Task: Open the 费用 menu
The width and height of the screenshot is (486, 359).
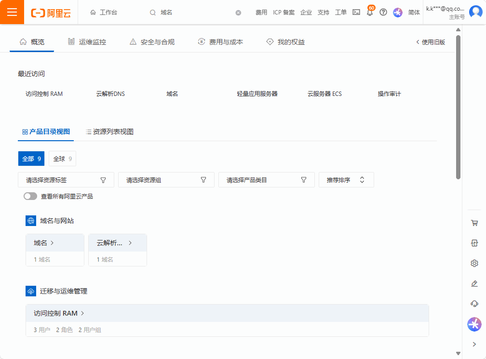Action: [x=261, y=13]
